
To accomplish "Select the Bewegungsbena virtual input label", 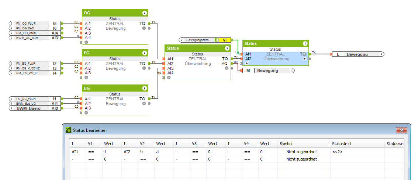I will tap(198, 40).
